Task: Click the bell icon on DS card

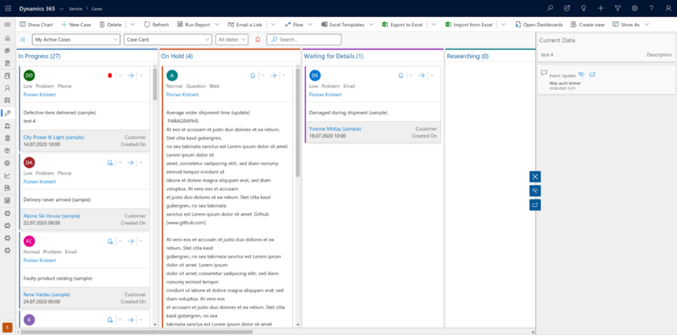Action: 401,75
